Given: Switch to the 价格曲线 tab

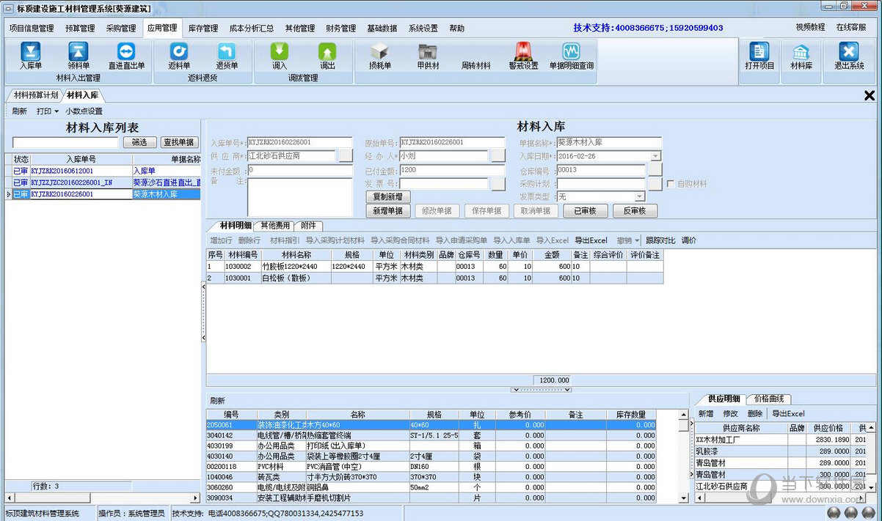Looking at the screenshot, I should tap(769, 399).
